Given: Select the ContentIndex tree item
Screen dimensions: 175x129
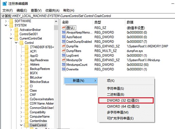Looking at the screenshot, I should point(38,121).
